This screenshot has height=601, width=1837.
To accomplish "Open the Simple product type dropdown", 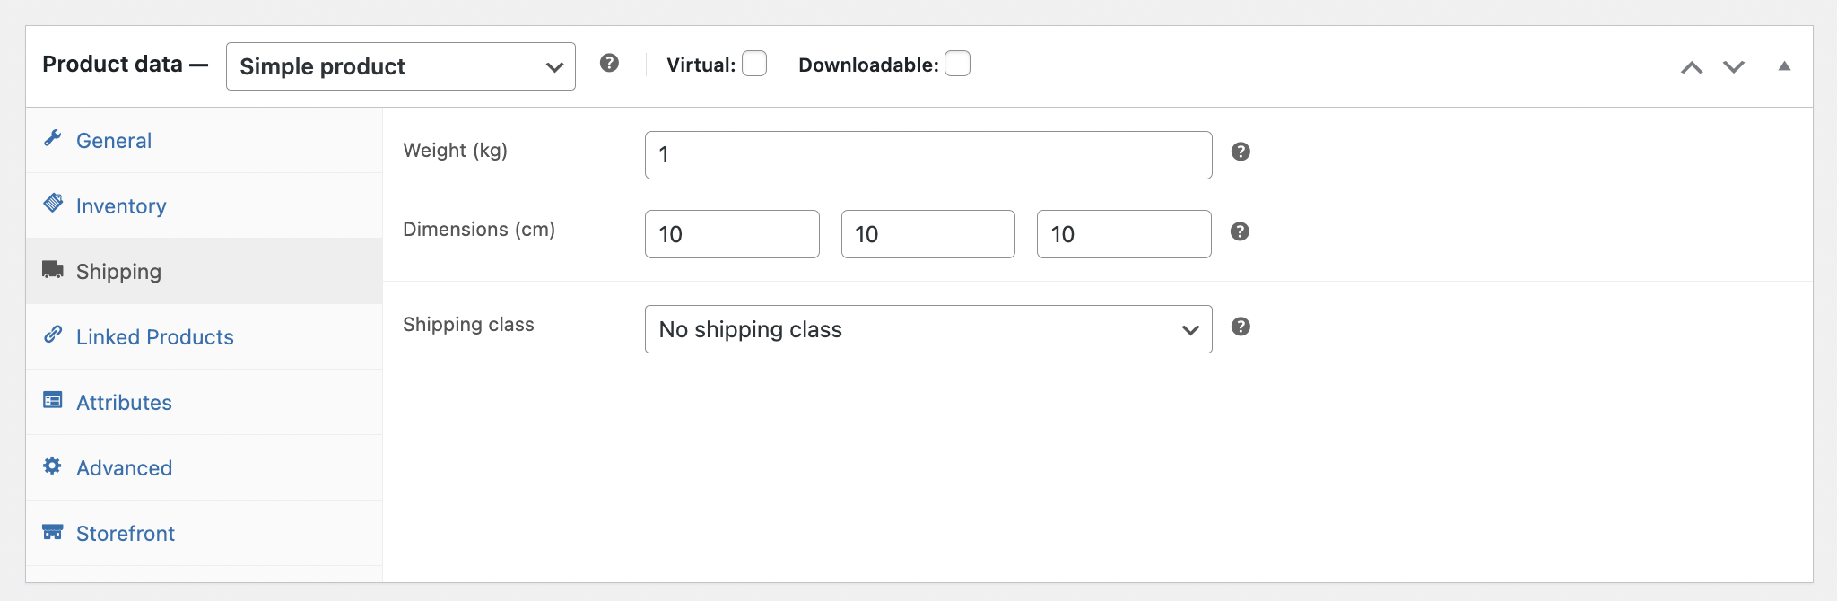I will click(x=400, y=65).
